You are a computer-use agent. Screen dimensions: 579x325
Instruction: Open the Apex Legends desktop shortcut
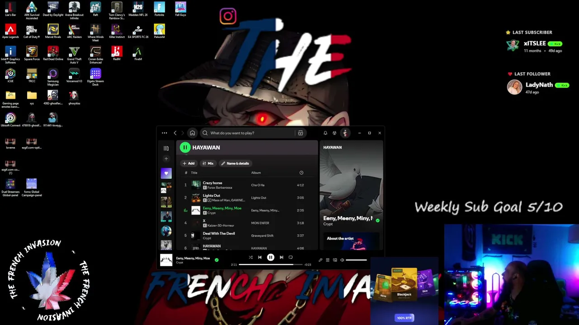[10, 32]
